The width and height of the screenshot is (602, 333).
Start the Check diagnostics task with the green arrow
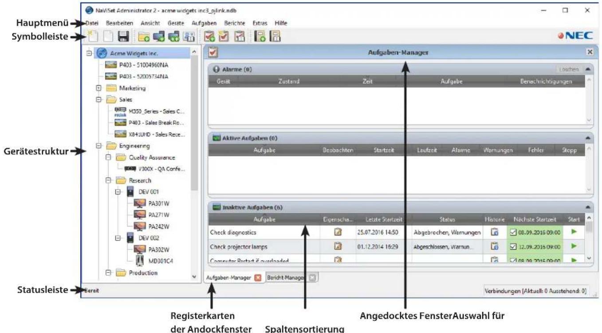click(x=574, y=232)
